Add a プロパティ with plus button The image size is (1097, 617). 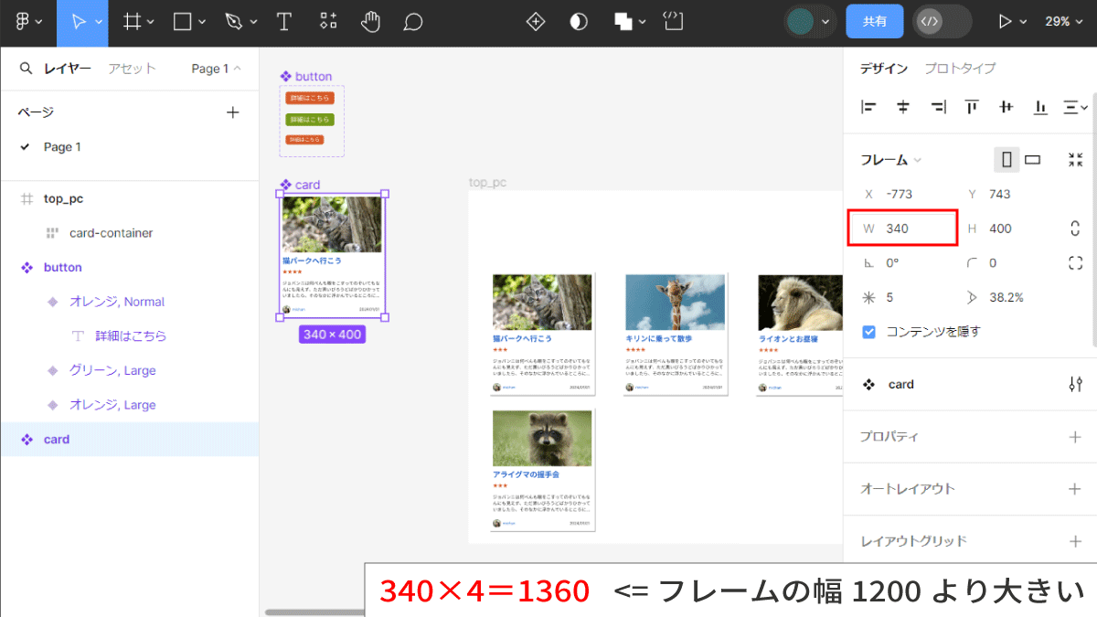[1075, 437]
